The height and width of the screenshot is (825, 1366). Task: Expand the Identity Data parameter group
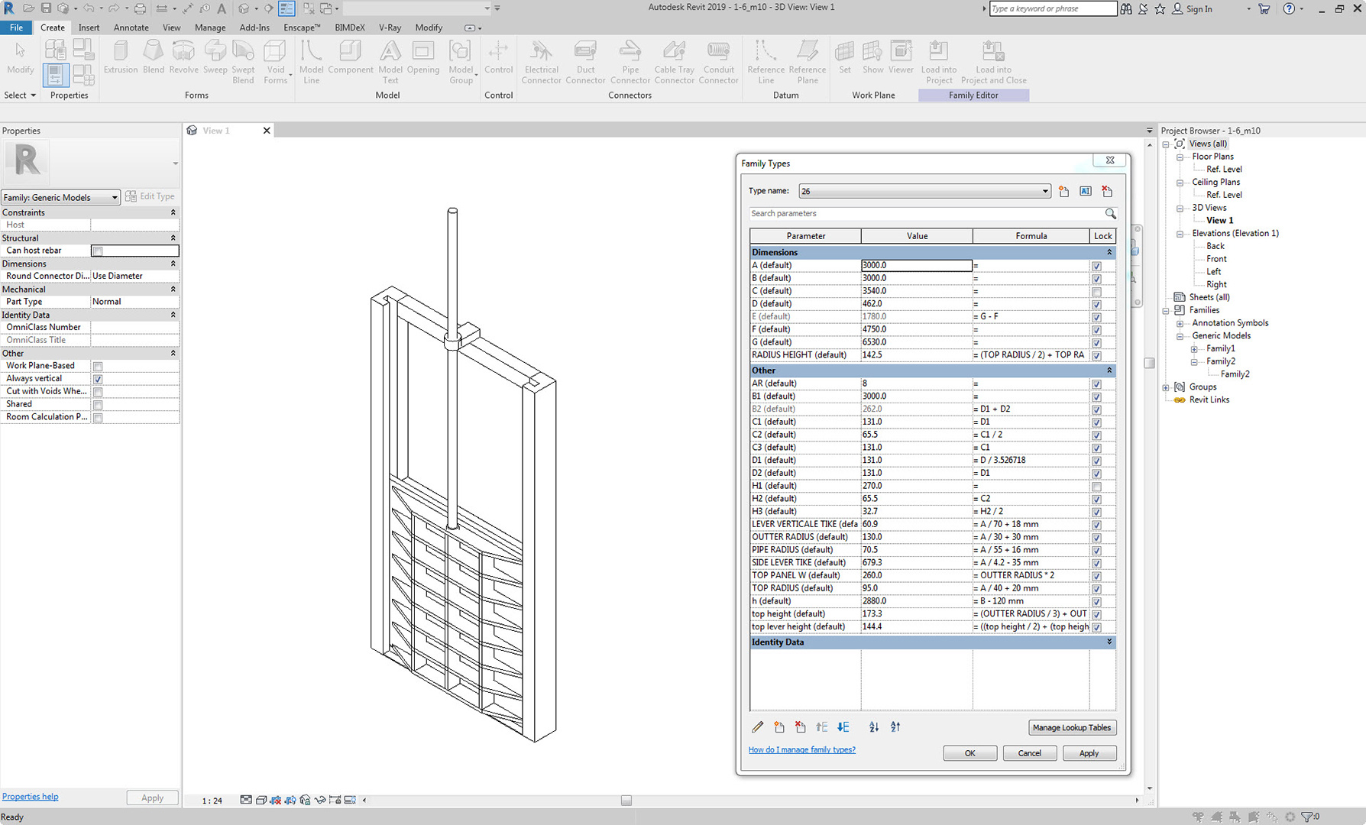tap(1109, 642)
